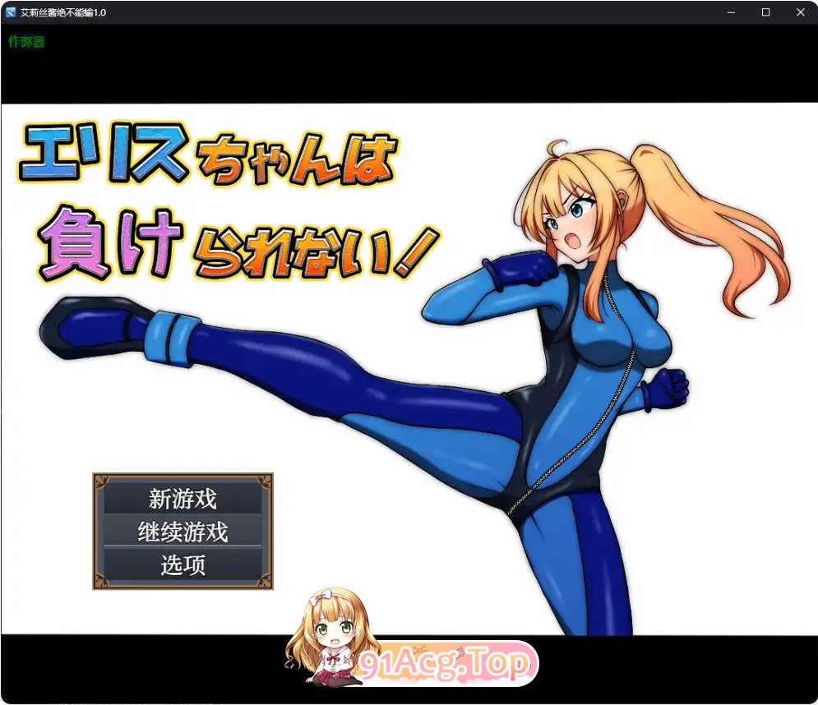Screen dimensions: 818x705
Task: Start a new game with 新游戏
Action: [x=183, y=499]
